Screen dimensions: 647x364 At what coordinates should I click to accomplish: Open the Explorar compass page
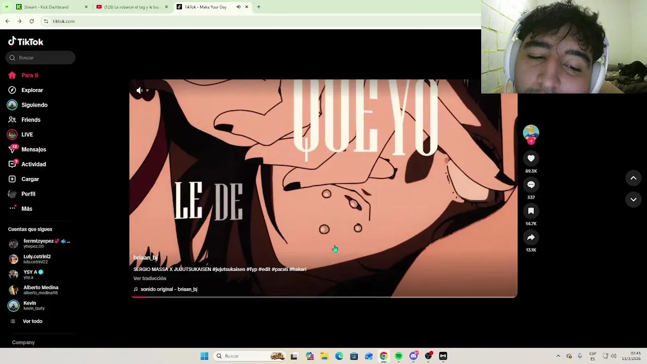[25, 90]
